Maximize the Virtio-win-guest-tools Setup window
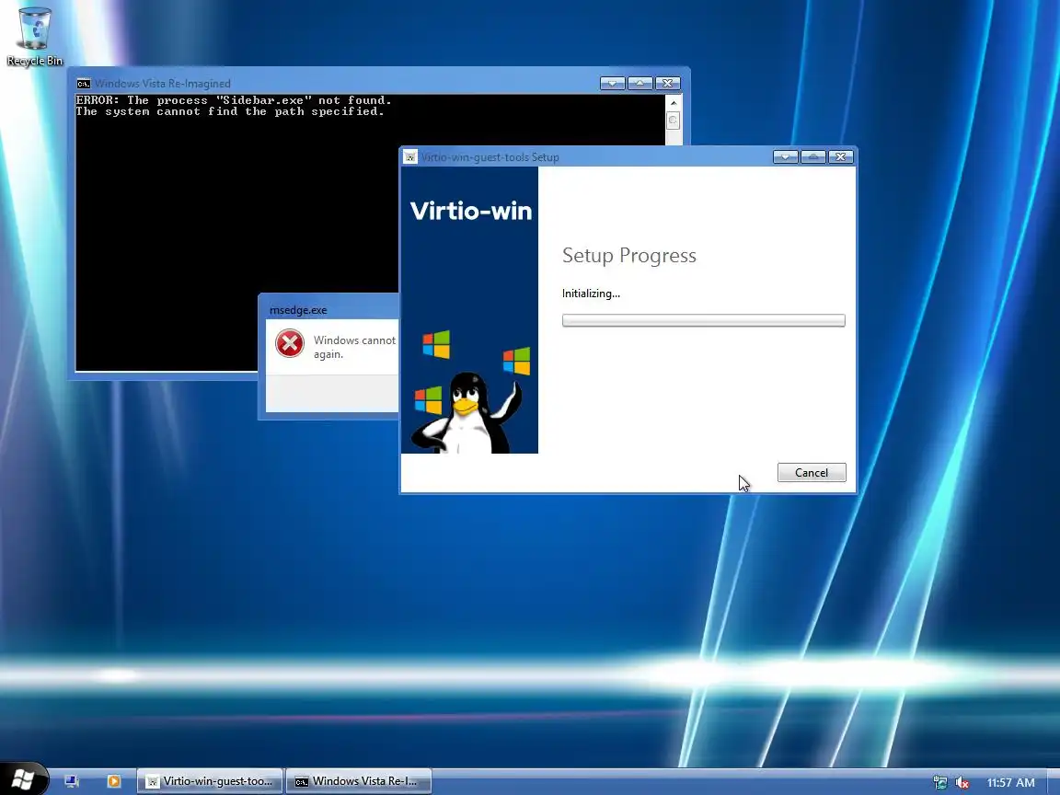 click(813, 156)
